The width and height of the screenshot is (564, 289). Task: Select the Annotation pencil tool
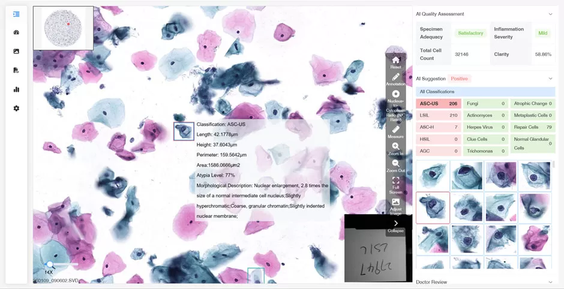tap(395, 77)
